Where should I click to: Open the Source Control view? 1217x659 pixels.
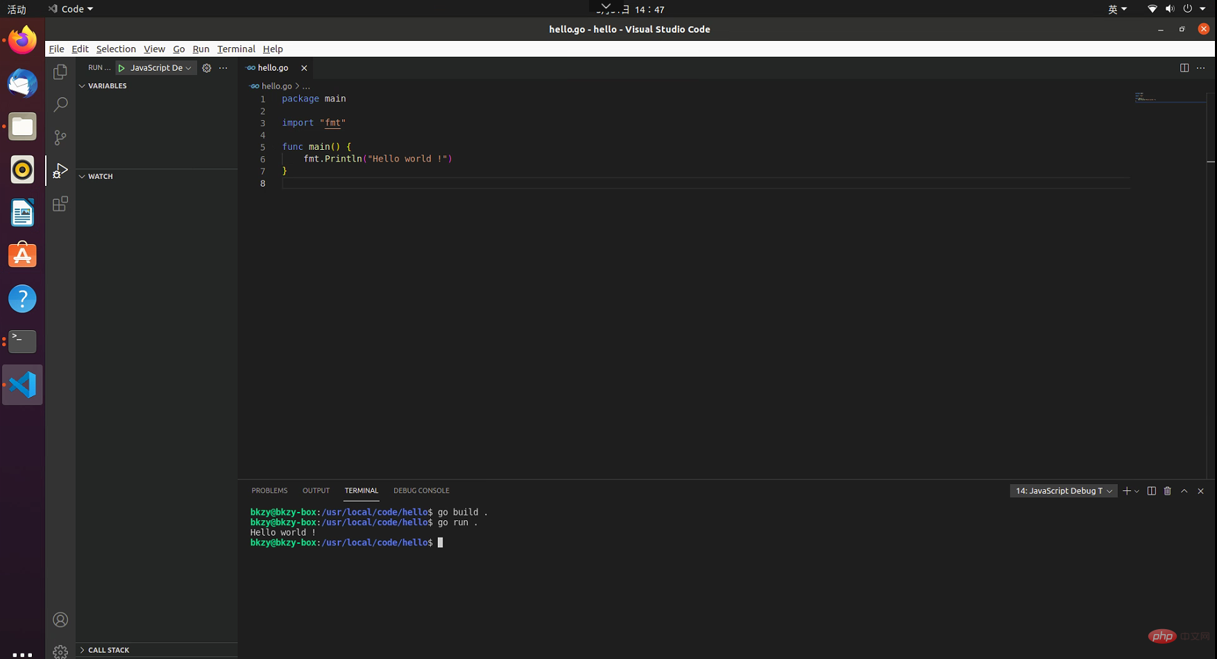click(60, 137)
